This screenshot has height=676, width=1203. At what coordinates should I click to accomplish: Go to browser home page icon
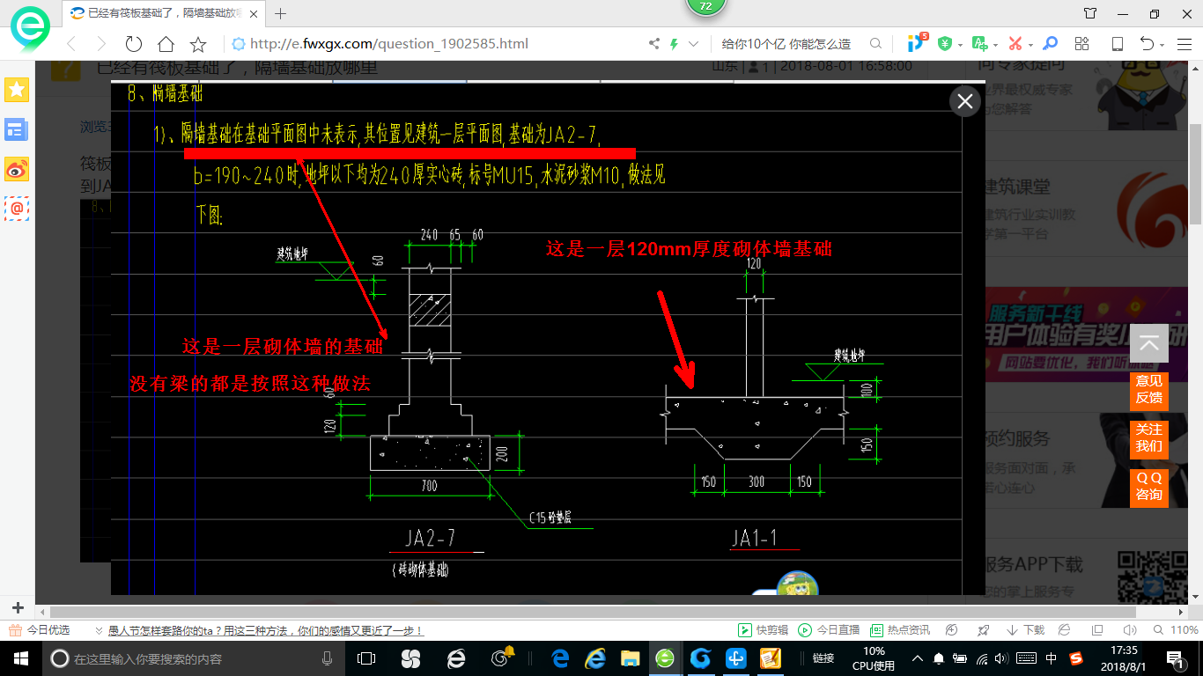click(x=166, y=44)
